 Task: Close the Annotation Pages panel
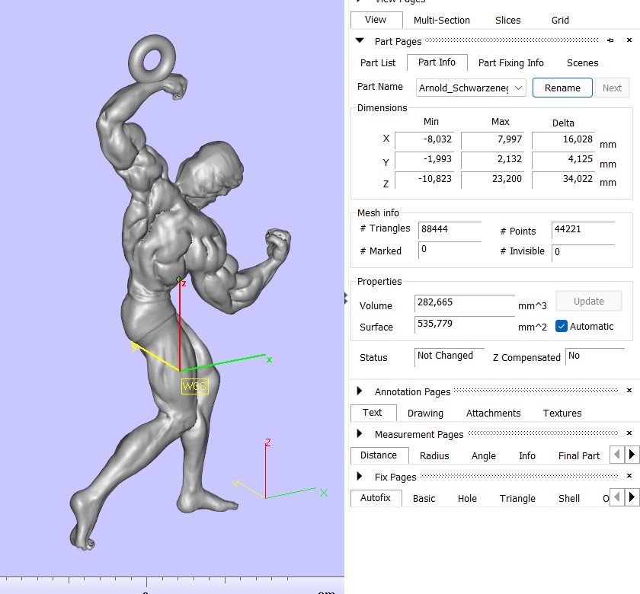tap(629, 391)
